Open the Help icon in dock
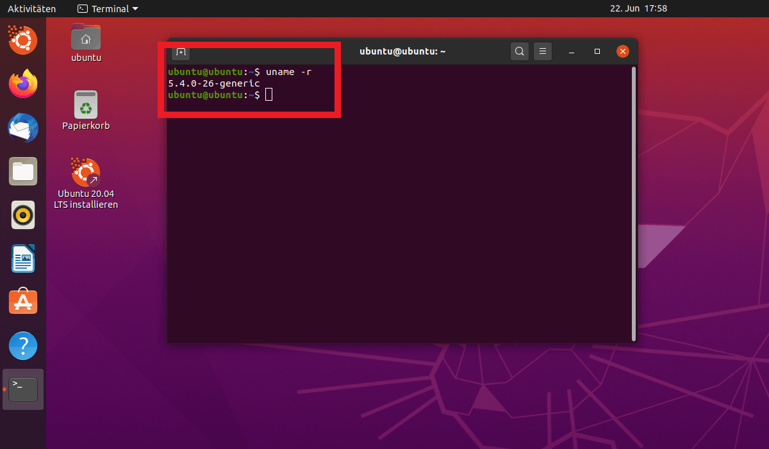The image size is (769, 449). (x=23, y=346)
